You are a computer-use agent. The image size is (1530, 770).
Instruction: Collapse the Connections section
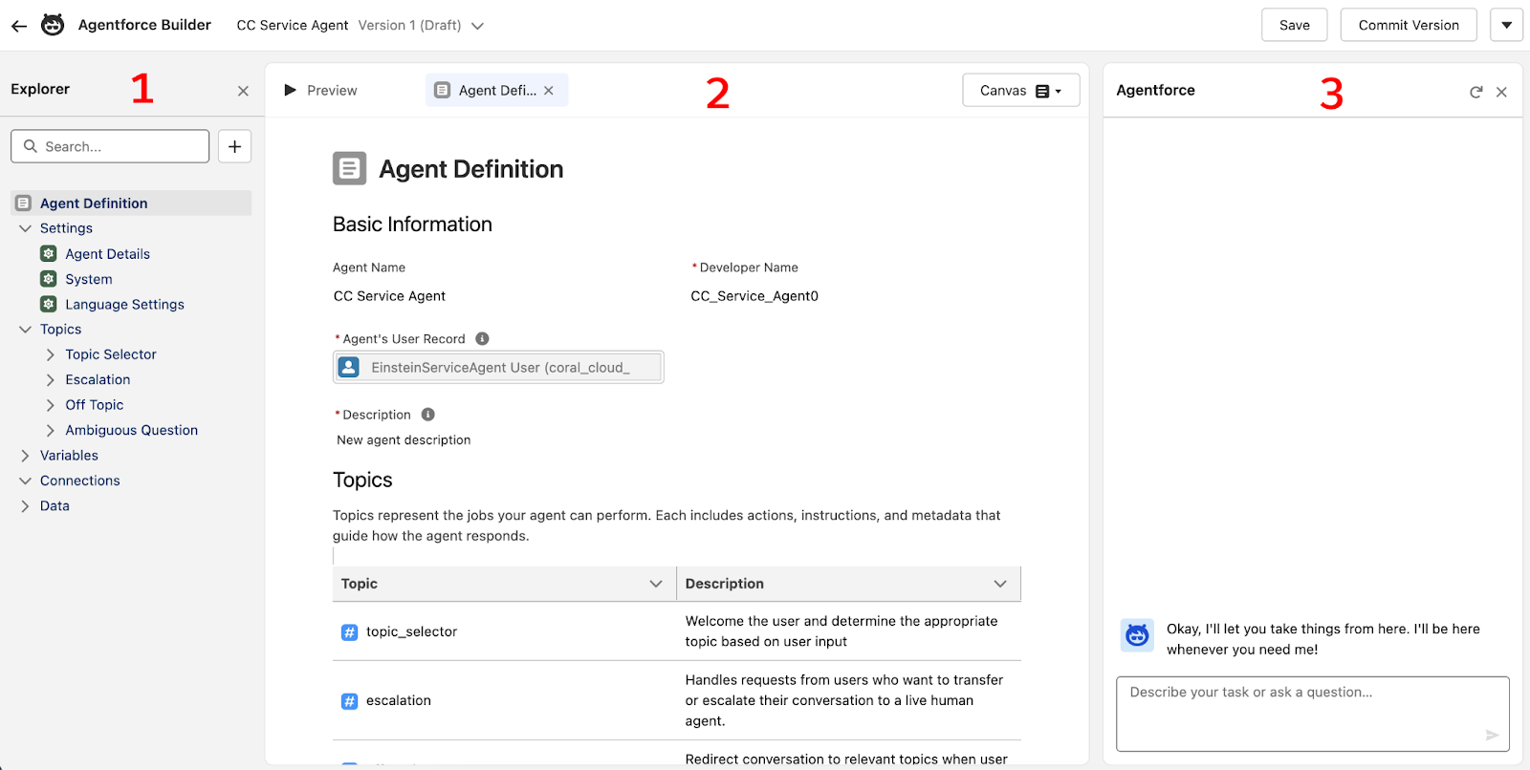25,481
